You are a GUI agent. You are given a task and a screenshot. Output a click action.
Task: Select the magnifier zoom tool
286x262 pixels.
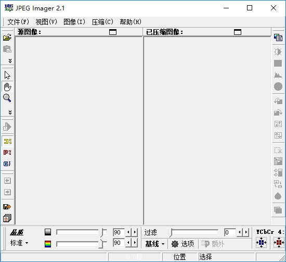pyautogui.click(x=7, y=98)
